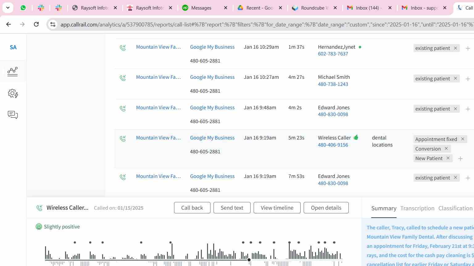
Task: Click the Wireless Caller name in row
Action: pos(335,138)
